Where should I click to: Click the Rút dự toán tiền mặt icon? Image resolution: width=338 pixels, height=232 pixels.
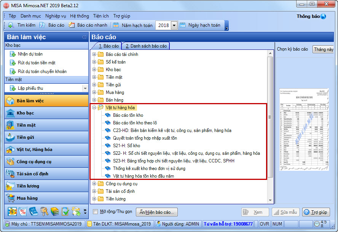13,63
